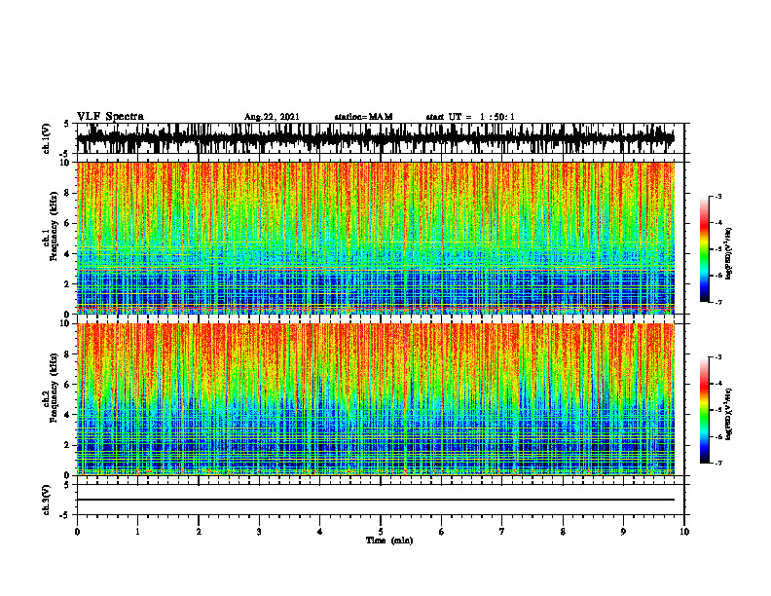771x596 pixels.
Task: Click the "-7" label on ch.2 colorbar
Action: pyautogui.click(x=718, y=463)
